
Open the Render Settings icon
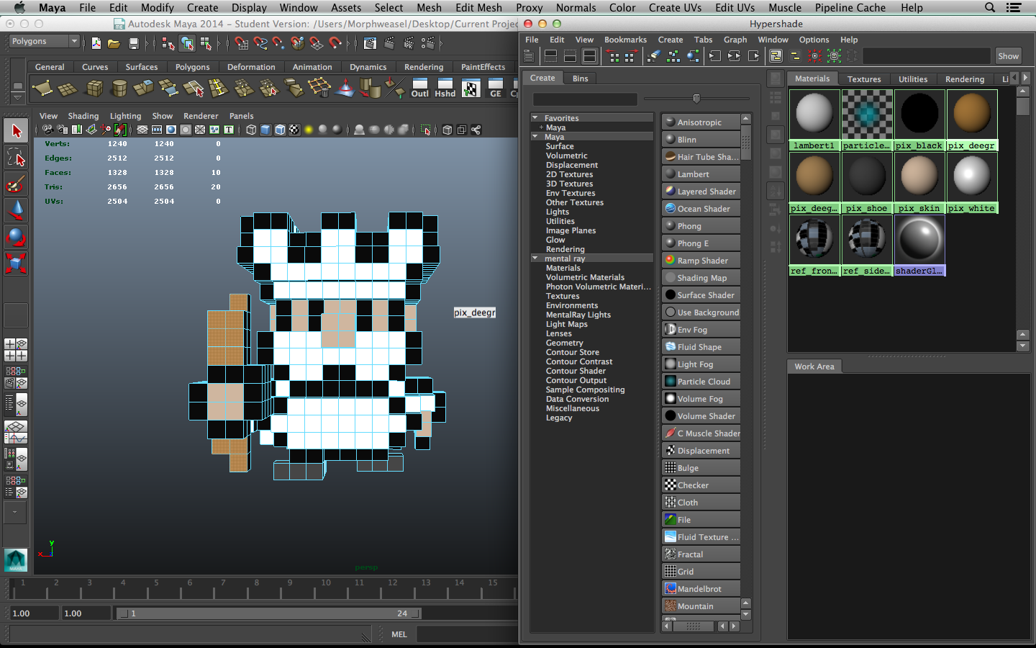point(428,43)
